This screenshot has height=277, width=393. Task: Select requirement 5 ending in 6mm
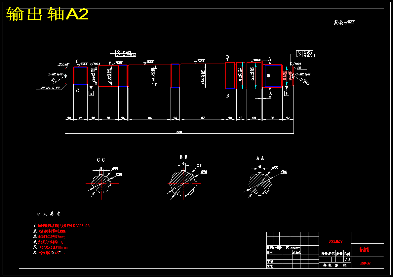click(x=51, y=248)
